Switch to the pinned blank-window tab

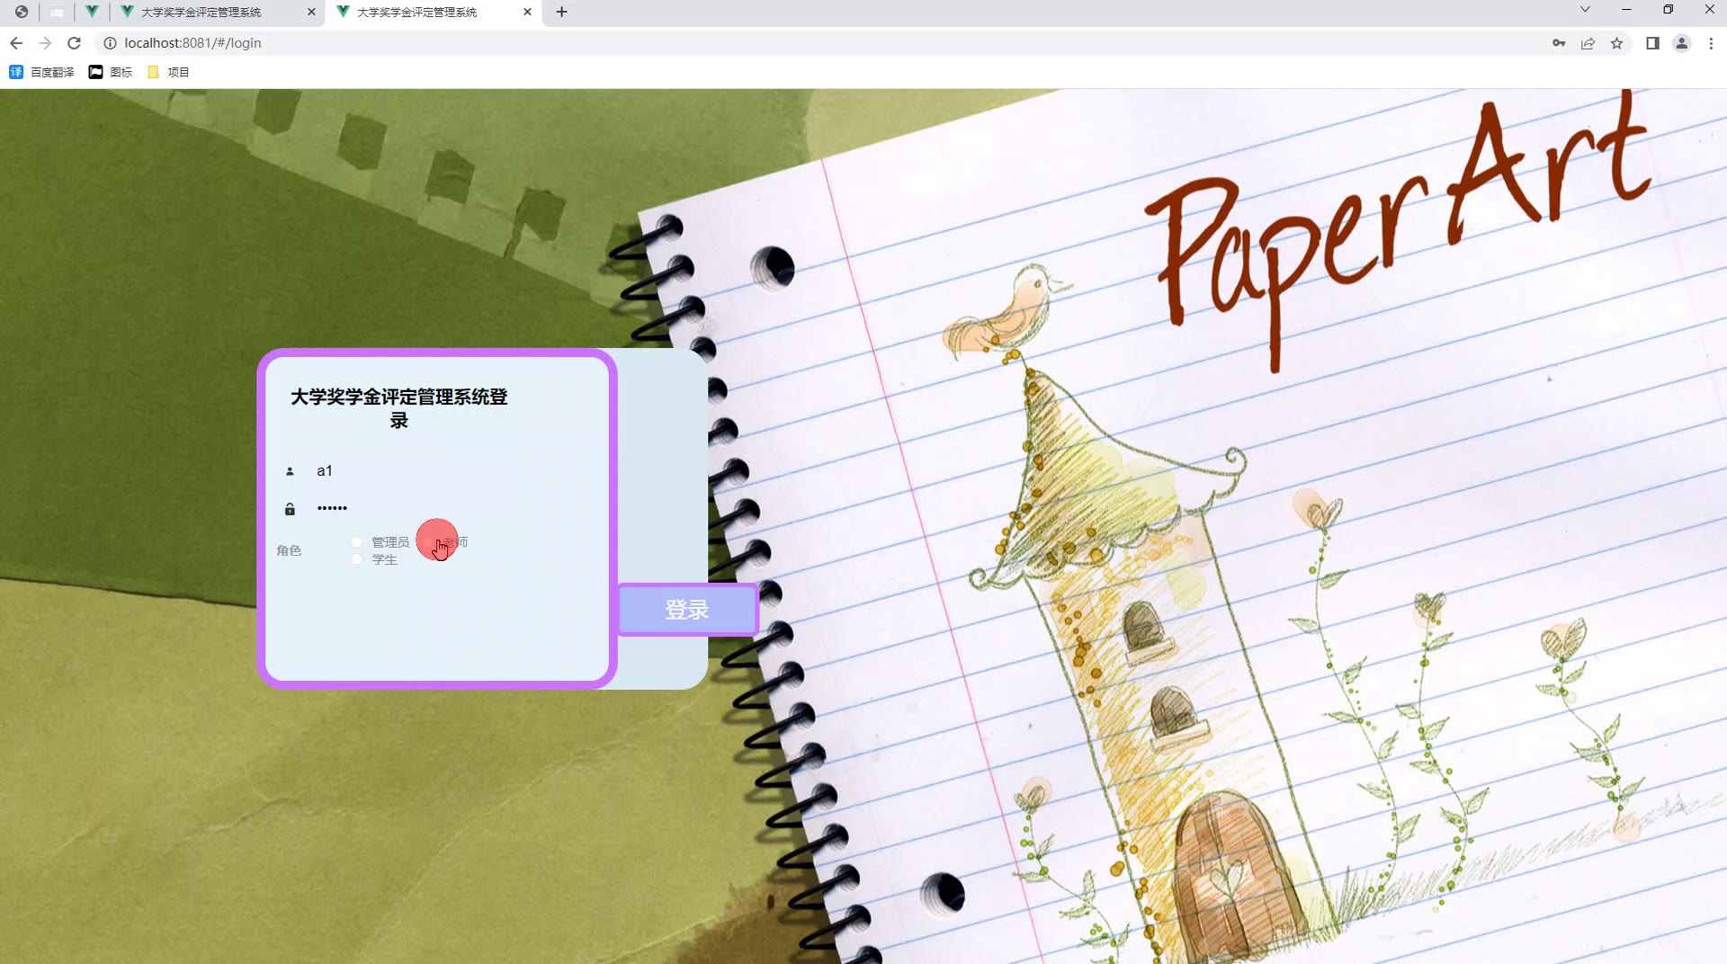point(57,12)
